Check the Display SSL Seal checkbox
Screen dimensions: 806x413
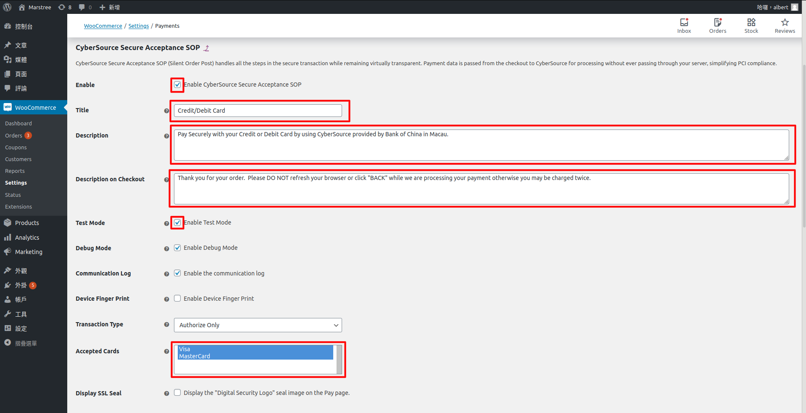(177, 392)
